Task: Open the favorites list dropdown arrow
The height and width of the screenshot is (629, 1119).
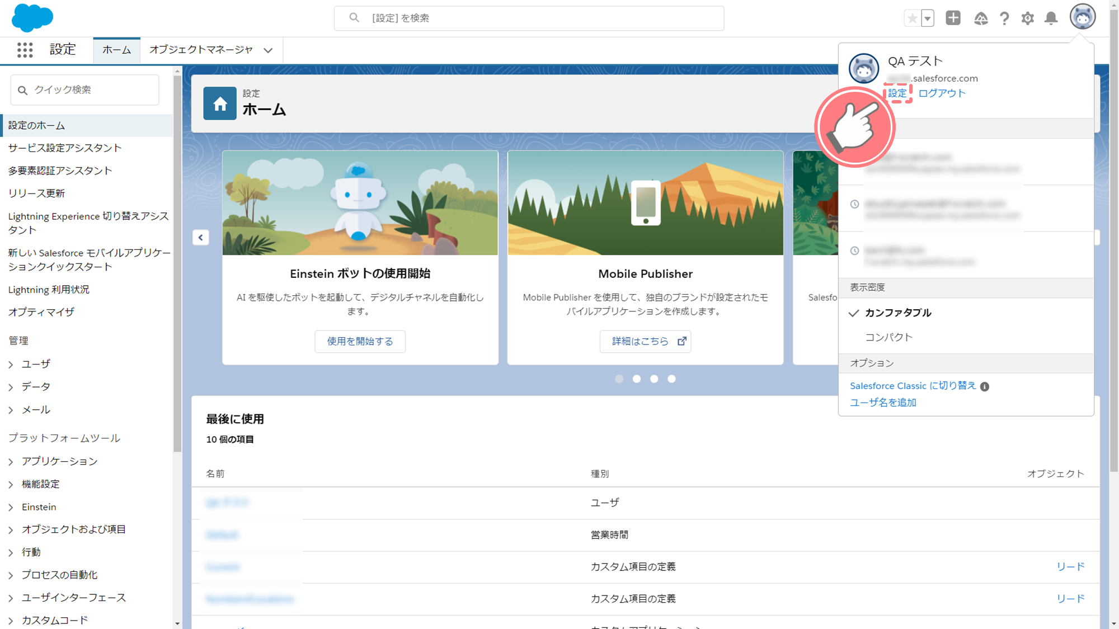Action: [928, 18]
